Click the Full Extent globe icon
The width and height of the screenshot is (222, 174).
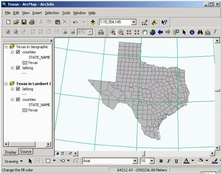pyautogui.click(x=153, y=32)
